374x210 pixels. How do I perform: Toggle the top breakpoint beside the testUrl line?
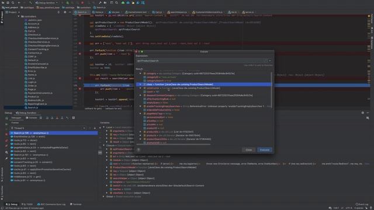click(x=80, y=16)
